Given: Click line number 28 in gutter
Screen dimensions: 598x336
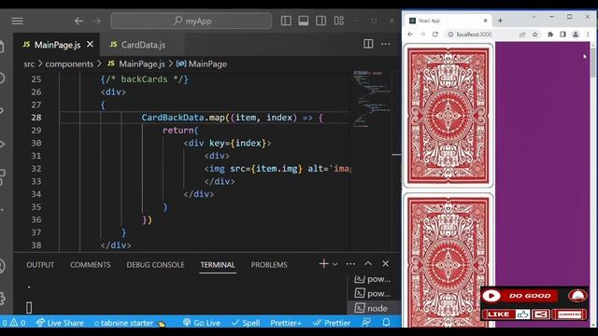Looking at the screenshot, I should click(x=36, y=118).
